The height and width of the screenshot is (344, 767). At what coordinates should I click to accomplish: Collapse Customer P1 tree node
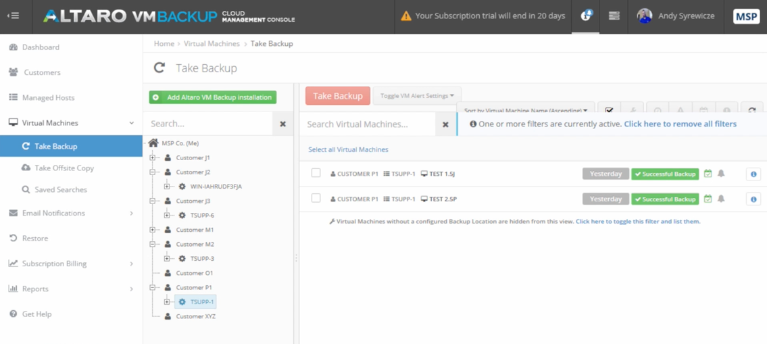tap(153, 287)
